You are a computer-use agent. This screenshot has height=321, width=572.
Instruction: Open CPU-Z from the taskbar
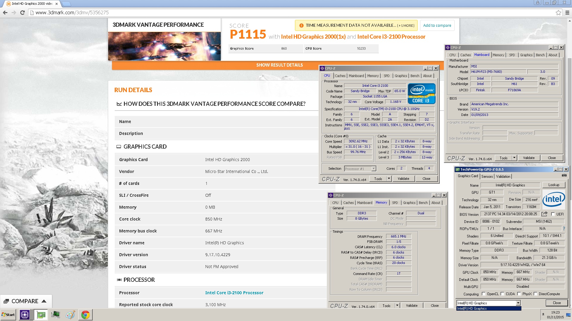[x=25, y=315]
